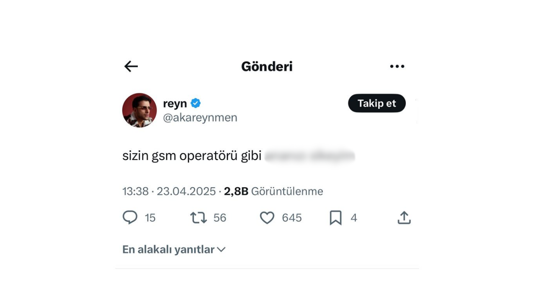Expand the En alakalı yanıtlar sort dropdown
Viewport: 536px width, 301px height.
[x=174, y=250]
